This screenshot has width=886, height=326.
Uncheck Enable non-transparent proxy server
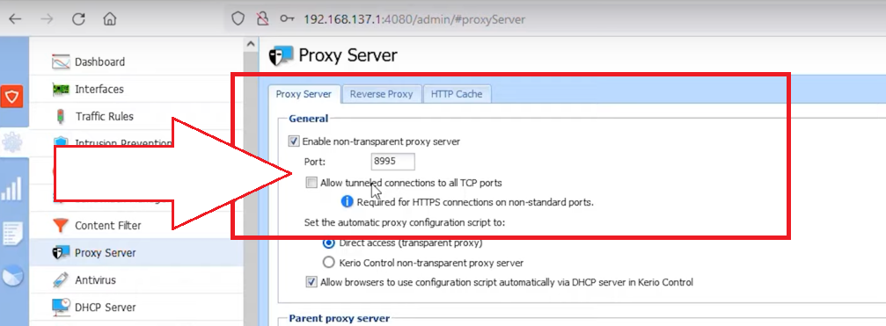pyautogui.click(x=294, y=141)
